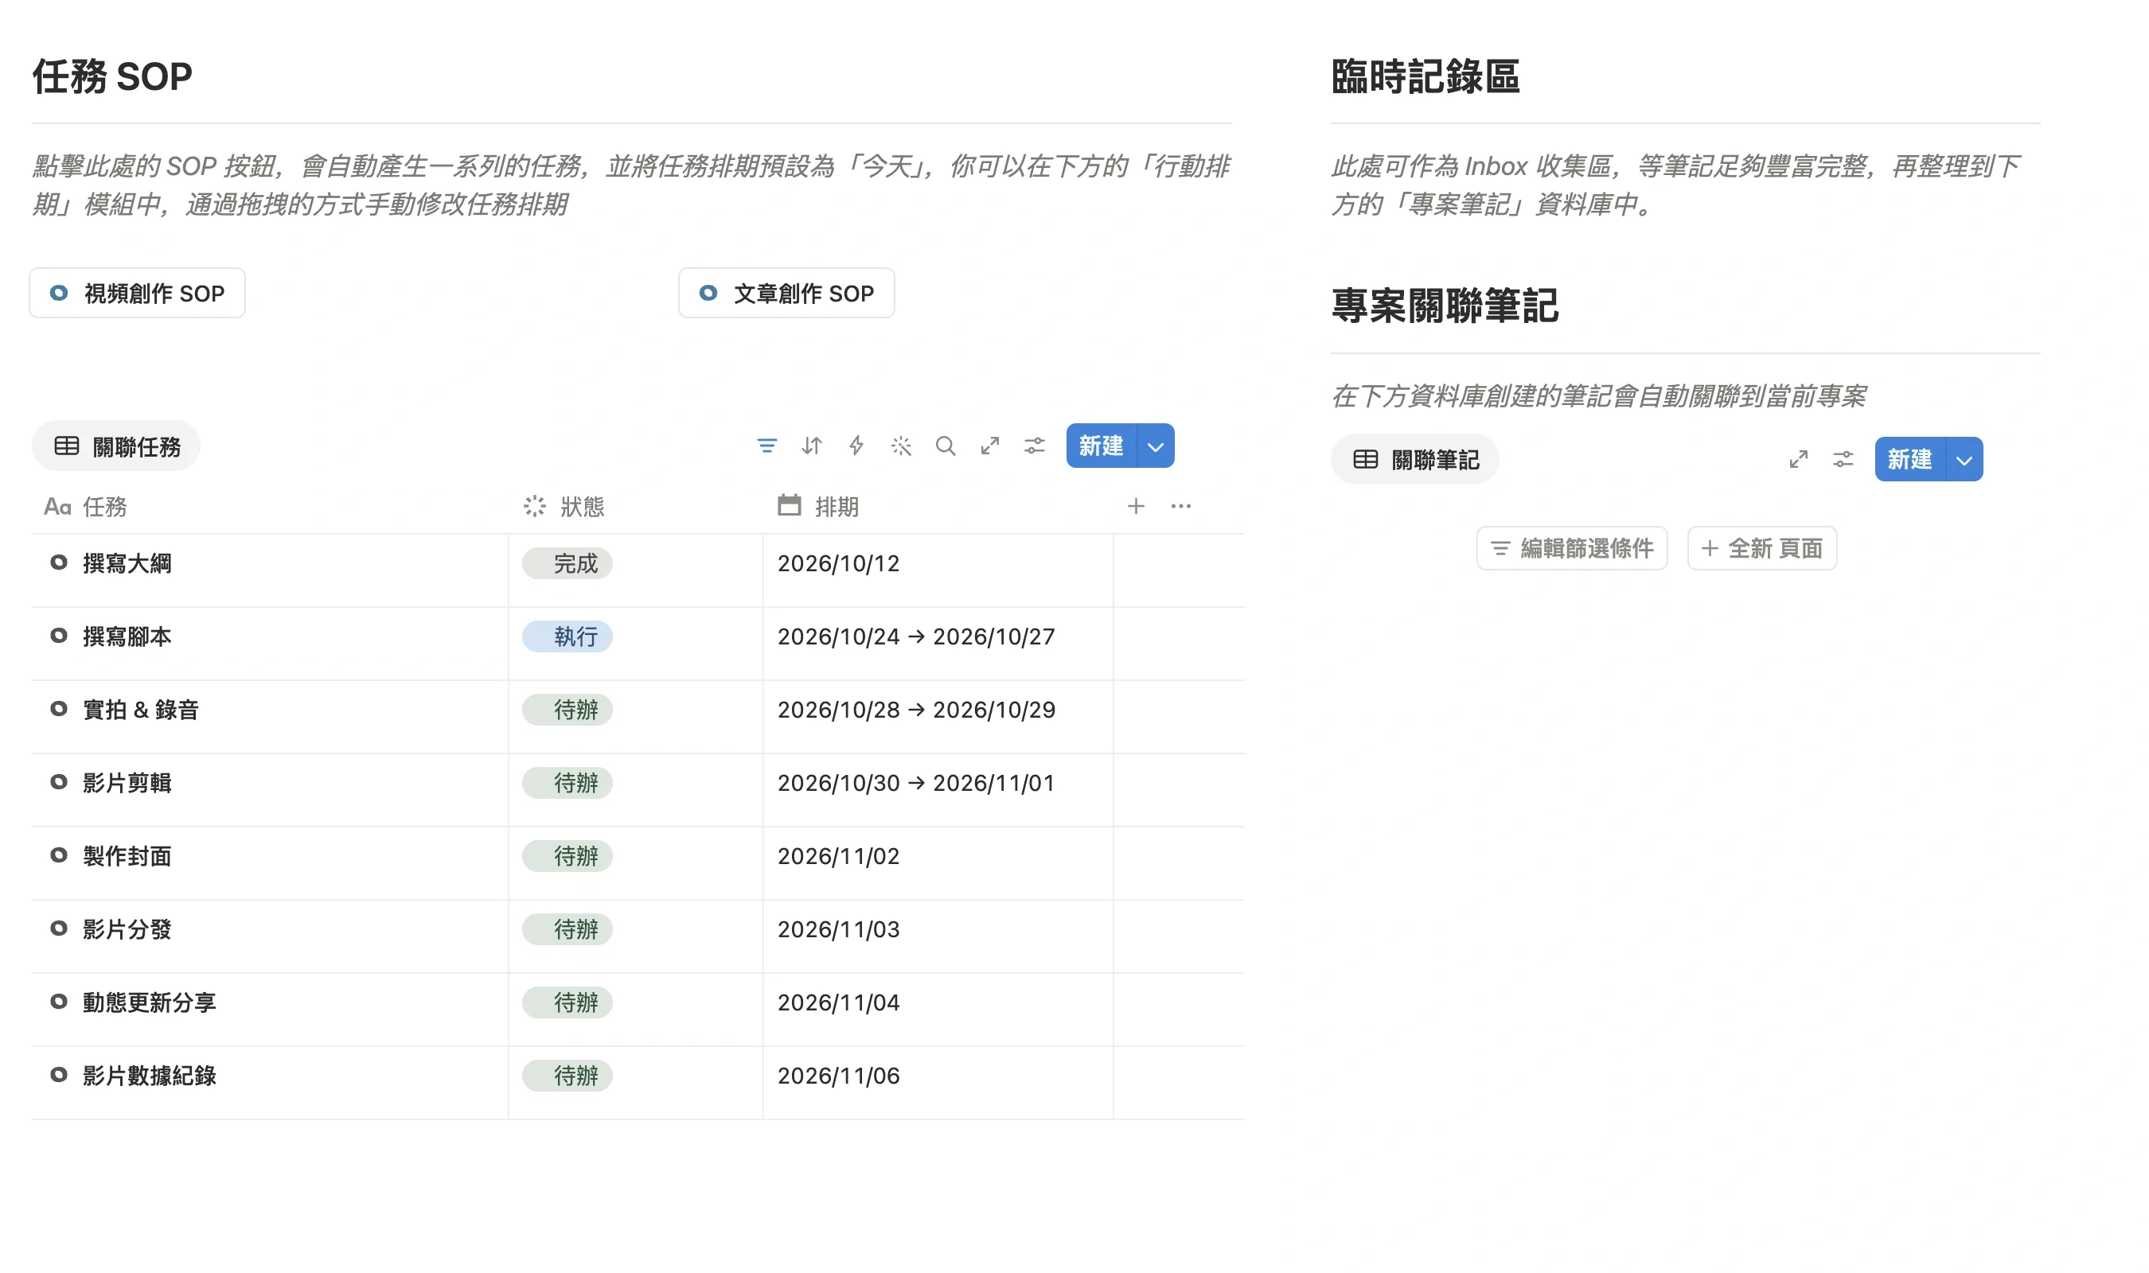The width and height of the screenshot is (2149, 1273).
Task: Click 新建 button in 關聯任務 database
Action: point(1102,446)
